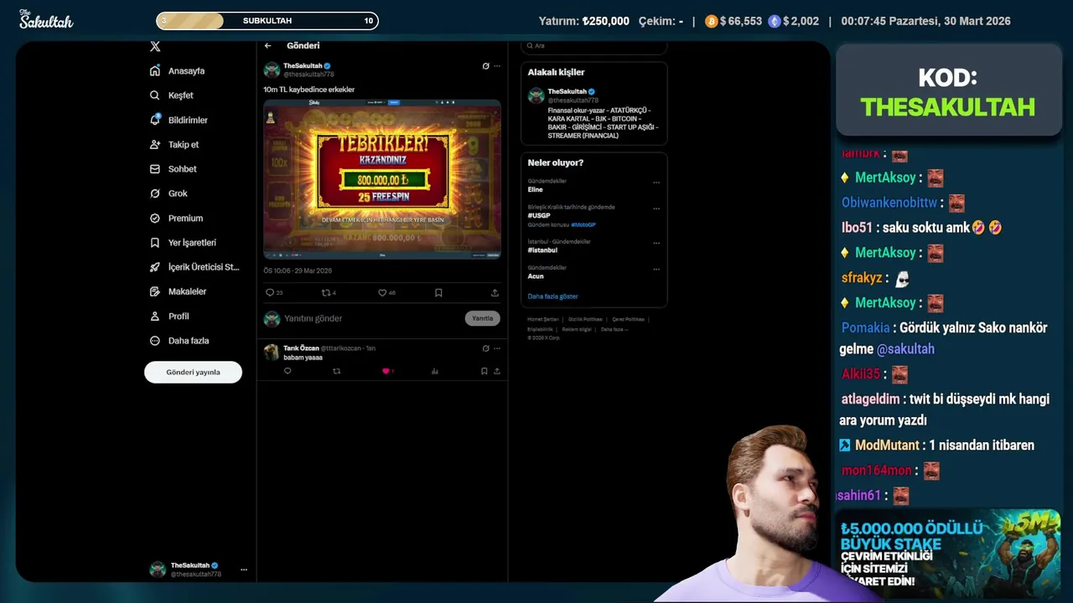
Task: Click Daha fazla göster link
Action: [x=552, y=296]
